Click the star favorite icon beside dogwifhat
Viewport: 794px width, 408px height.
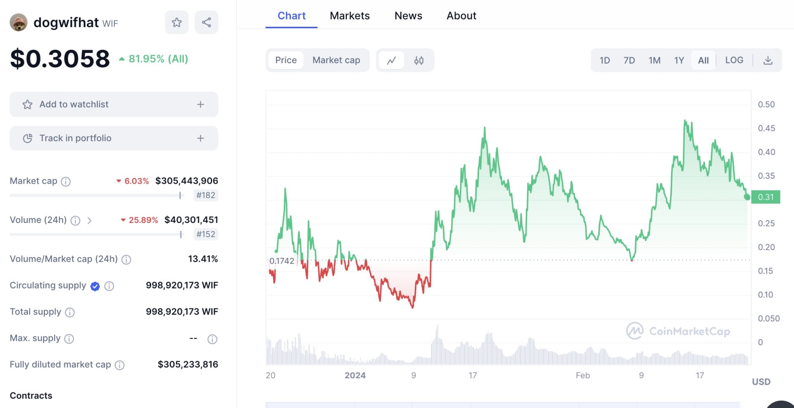click(177, 22)
